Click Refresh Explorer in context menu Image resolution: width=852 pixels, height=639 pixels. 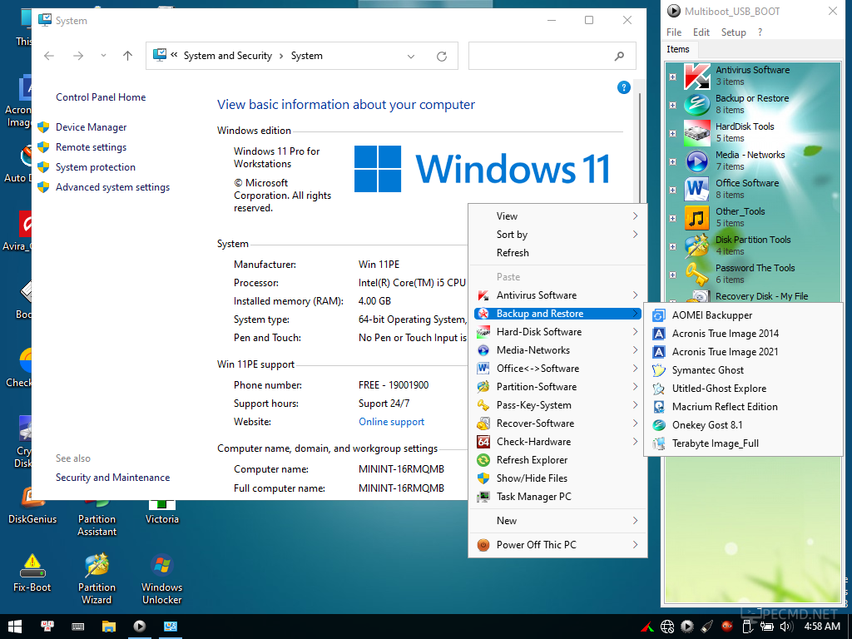[557, 460]
